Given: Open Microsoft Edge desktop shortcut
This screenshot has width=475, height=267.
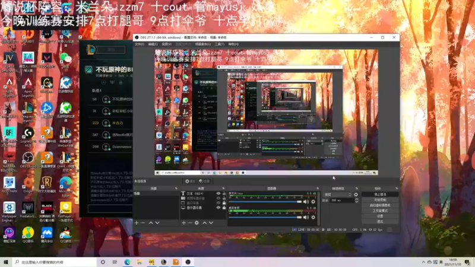Looking at the screenshot, I should click(x=65, y=185).
